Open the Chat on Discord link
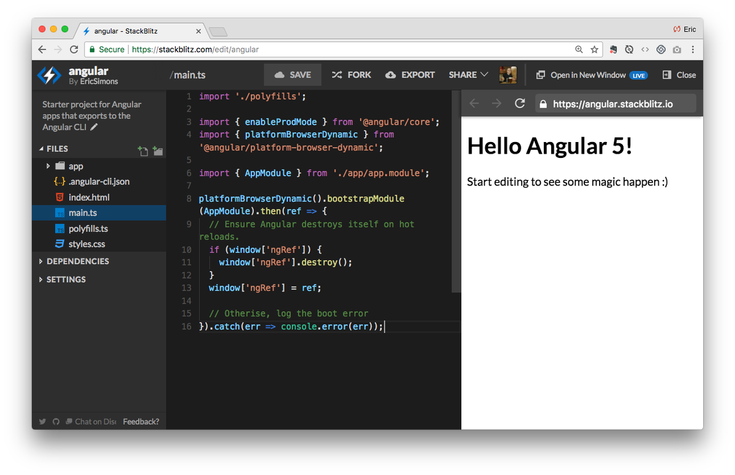 (91, 421)
